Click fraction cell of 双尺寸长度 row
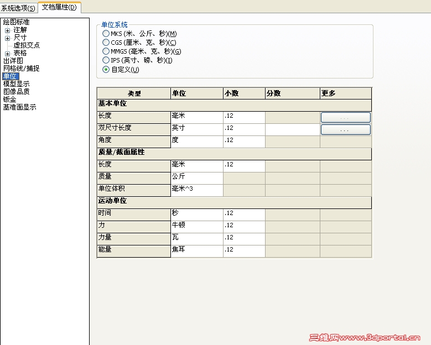431x345 pixels. (293, 129)
